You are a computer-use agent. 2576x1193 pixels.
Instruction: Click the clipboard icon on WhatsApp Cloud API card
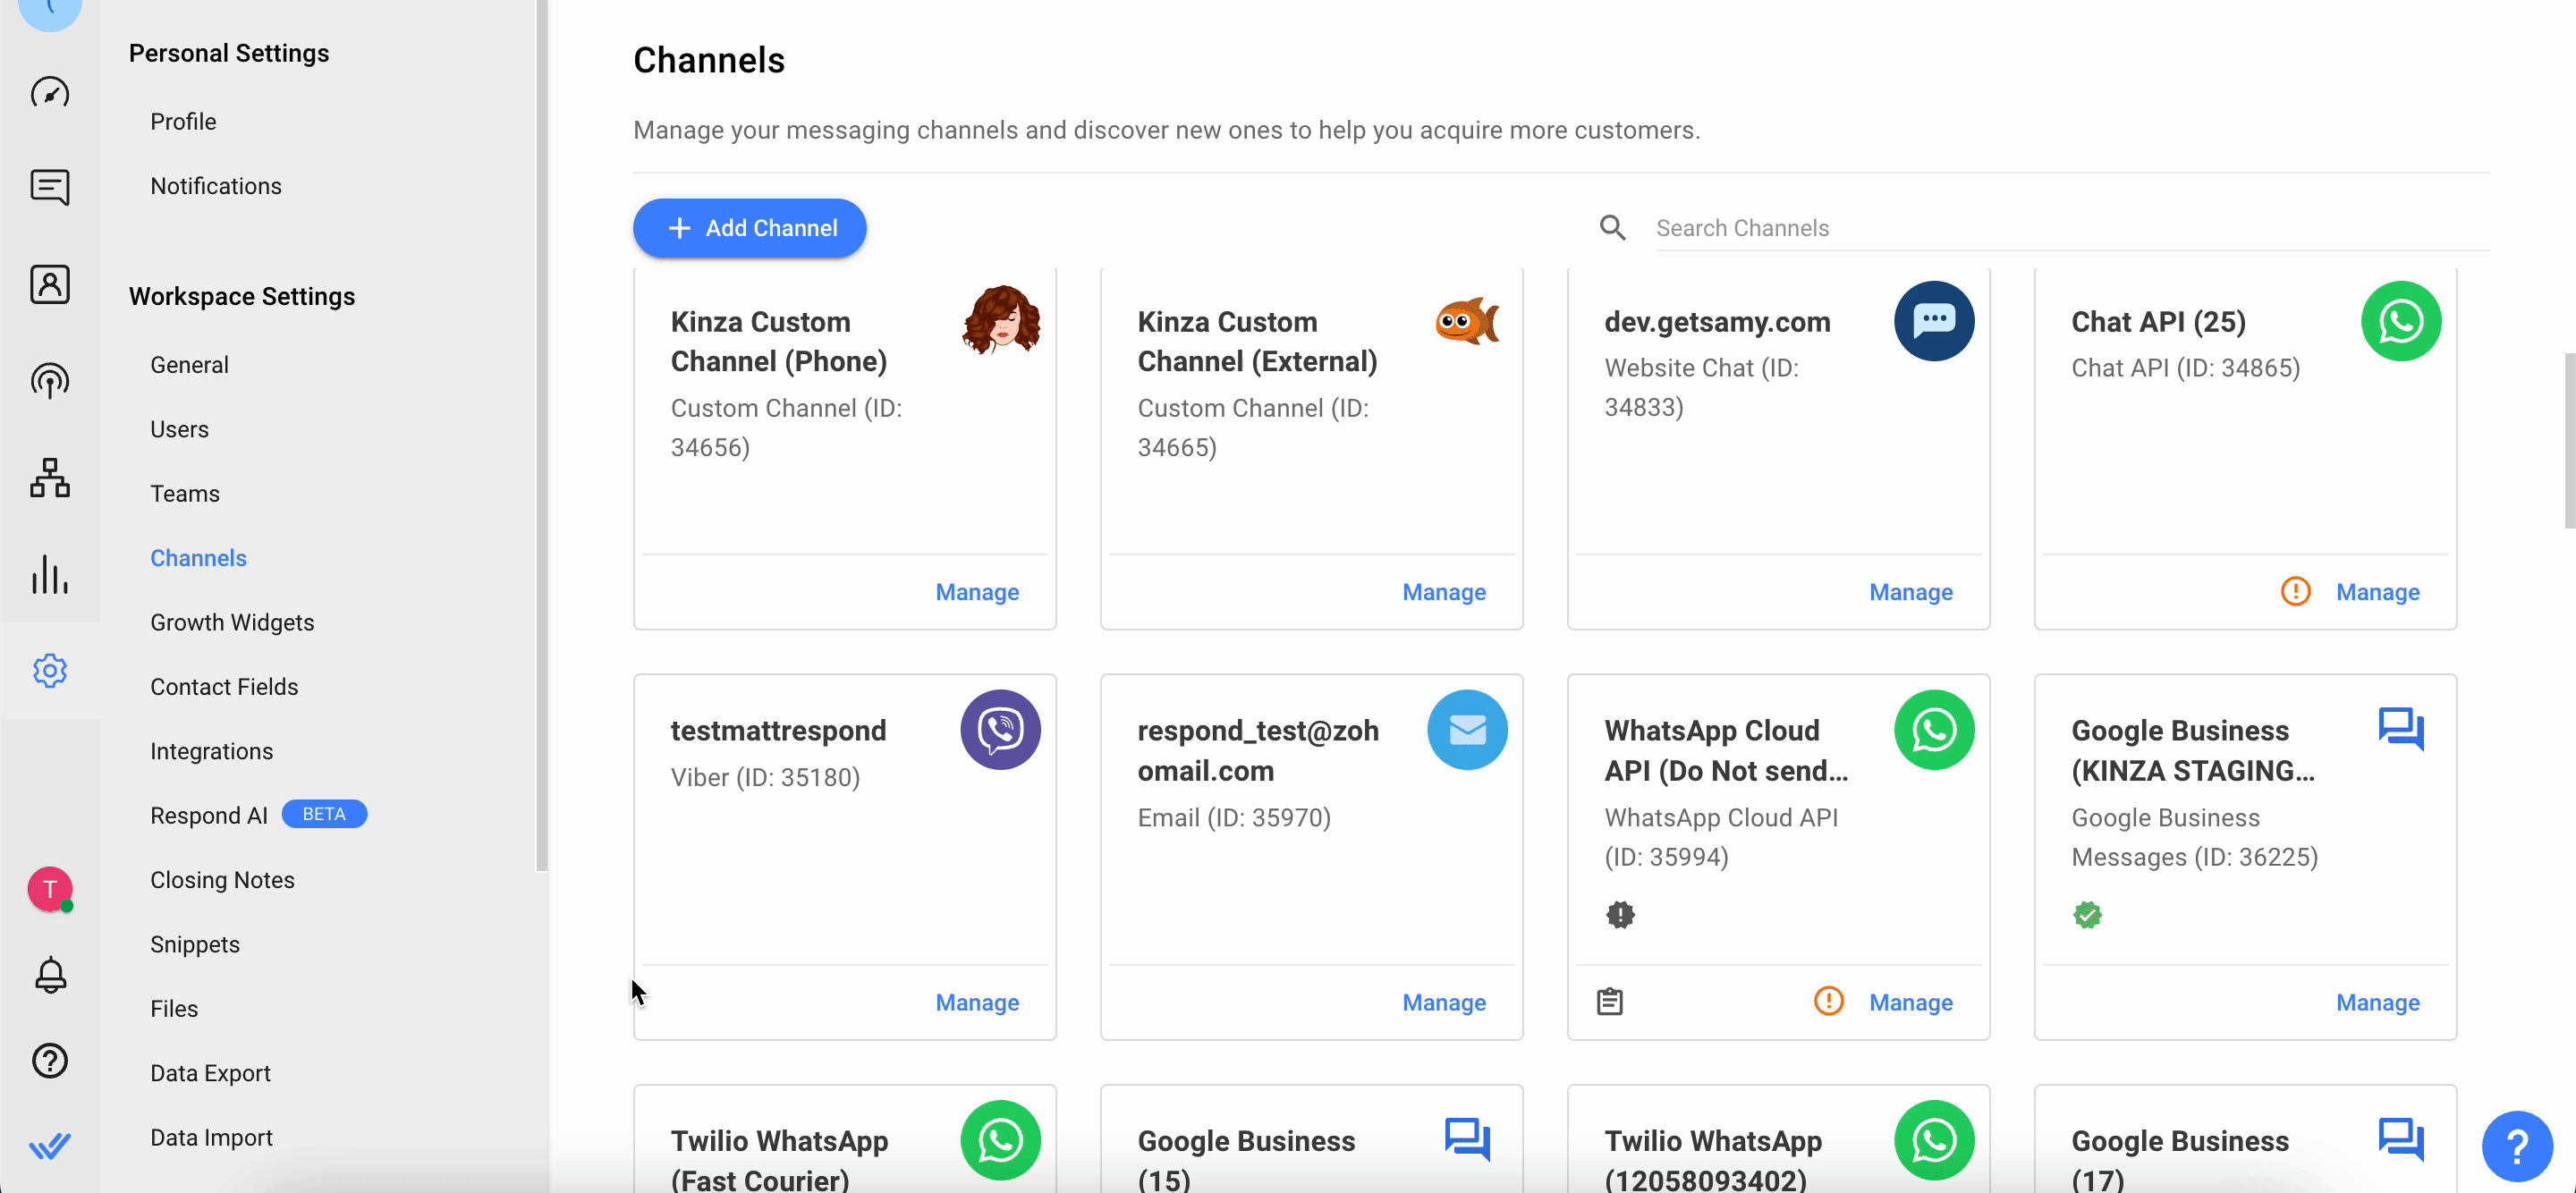click(x=1609, y=1001)
